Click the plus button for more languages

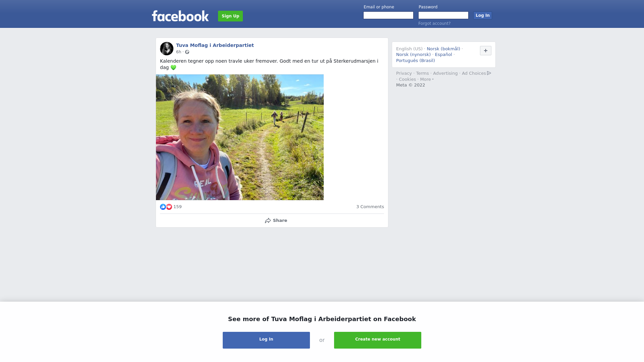486,51
